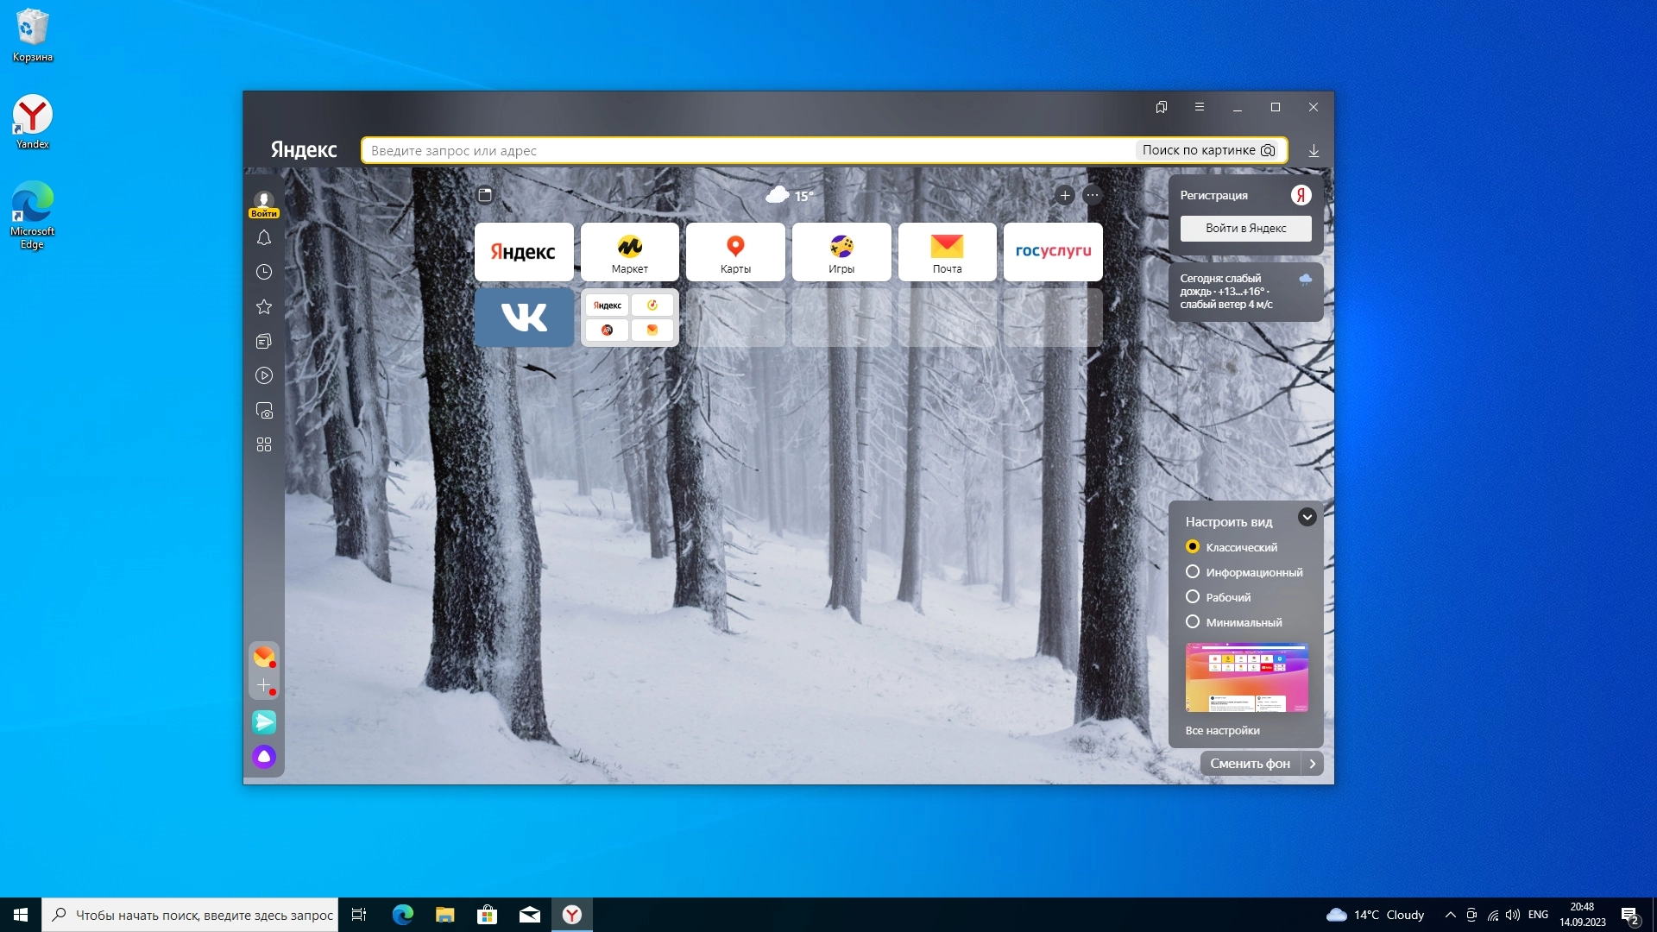Image resolution: width=1657 pixels, height=932 pixels.
Task: Open bookmarks star icon in sidebar
Action: (264, 306)
